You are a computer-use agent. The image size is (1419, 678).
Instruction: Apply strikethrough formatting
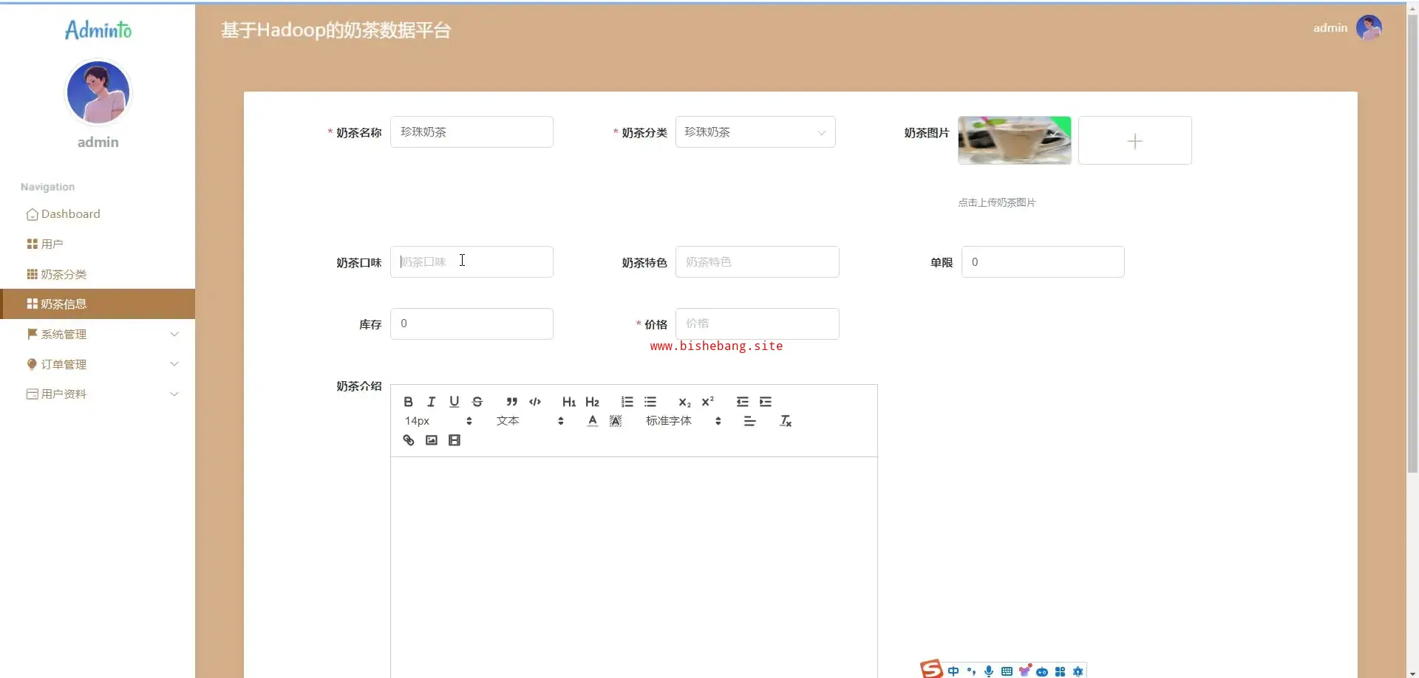477,402
